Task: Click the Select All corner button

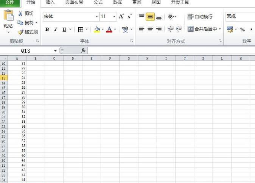Action: coord(4,58)
